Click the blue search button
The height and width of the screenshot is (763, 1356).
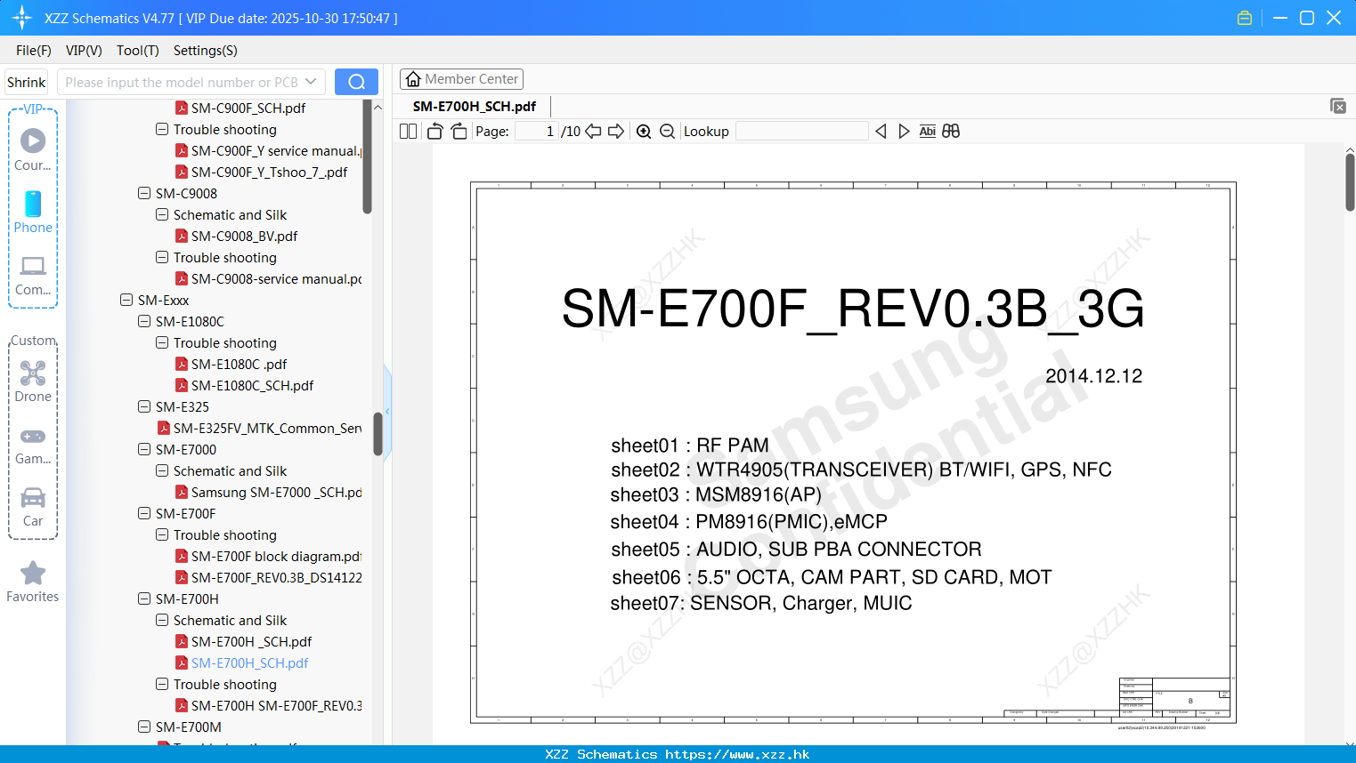(x=356, y=82)
